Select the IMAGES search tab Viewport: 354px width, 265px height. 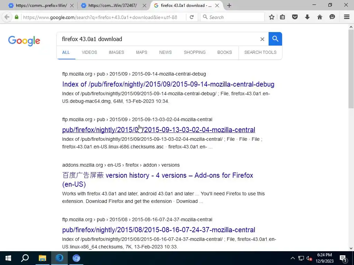click(x=117, y=52)
